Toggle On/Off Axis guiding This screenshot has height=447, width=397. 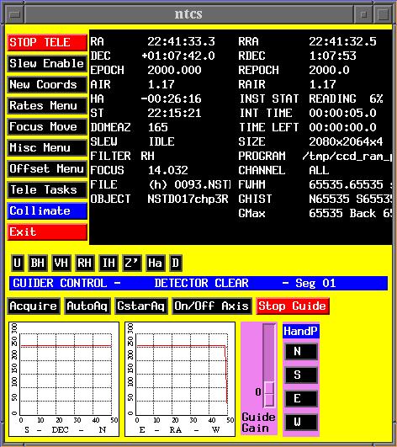coord(212,306)
